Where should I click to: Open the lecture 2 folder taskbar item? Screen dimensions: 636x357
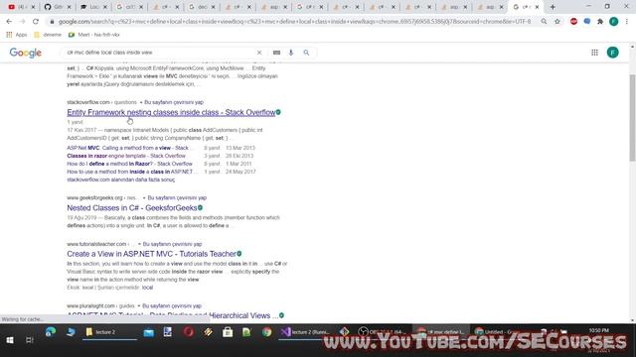point(109,332)
